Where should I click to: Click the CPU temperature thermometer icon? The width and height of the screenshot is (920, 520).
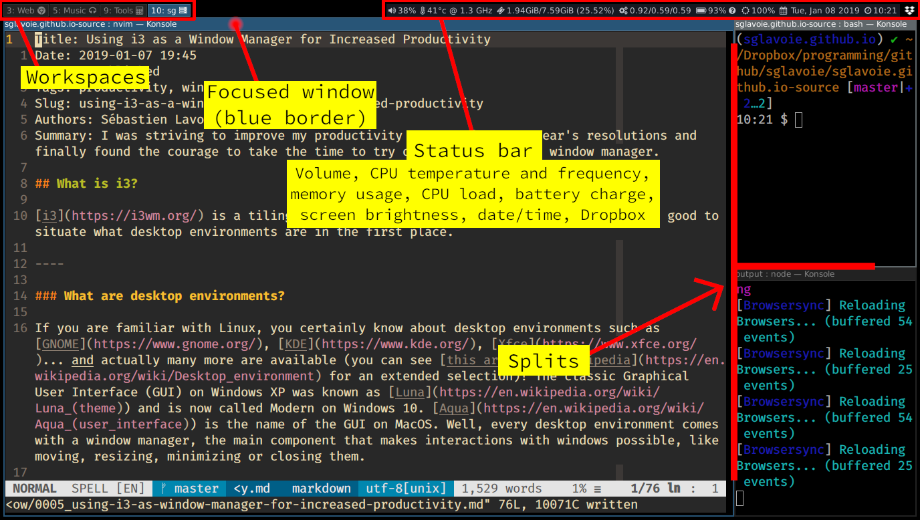(423, 11)
